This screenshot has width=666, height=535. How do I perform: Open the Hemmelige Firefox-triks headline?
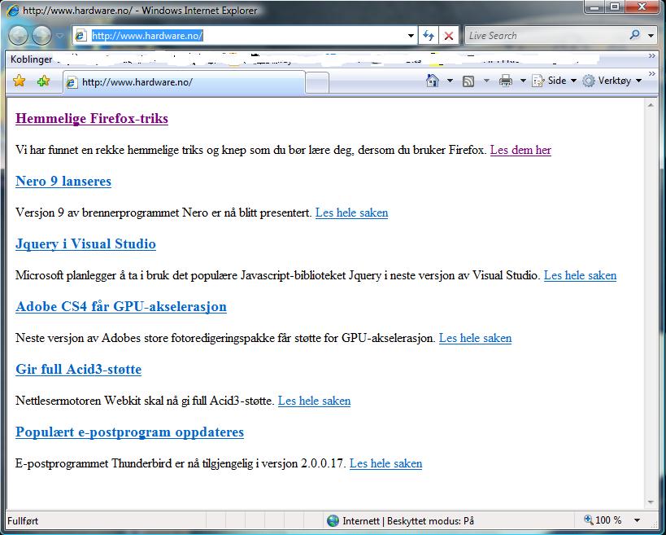pos(92,119)
